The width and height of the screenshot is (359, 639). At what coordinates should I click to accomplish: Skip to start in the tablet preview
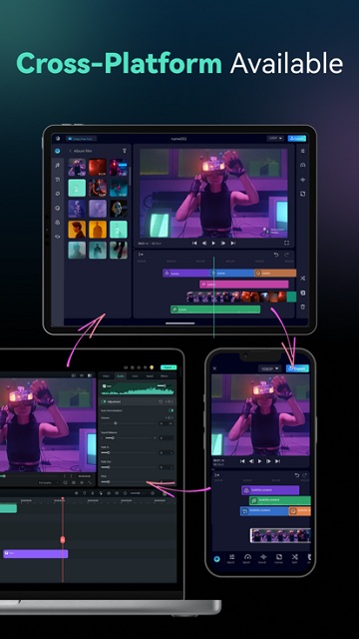coord(194,243)
